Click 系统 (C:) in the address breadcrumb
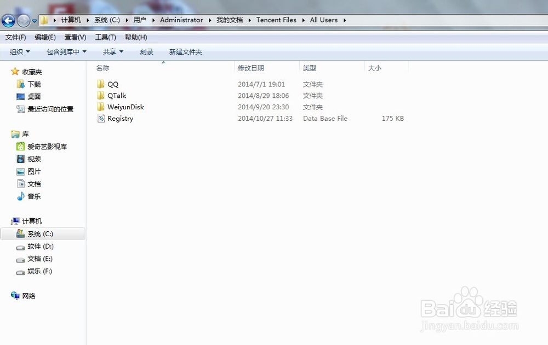The width and height of the screenshot is (548, 345). click(x=107, y=20)
